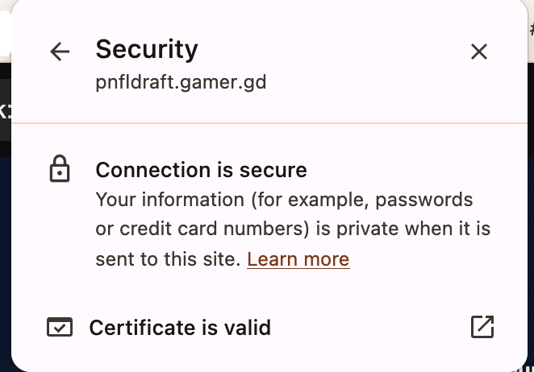
Task: Click the Security heading text
Action: [146, 49]
